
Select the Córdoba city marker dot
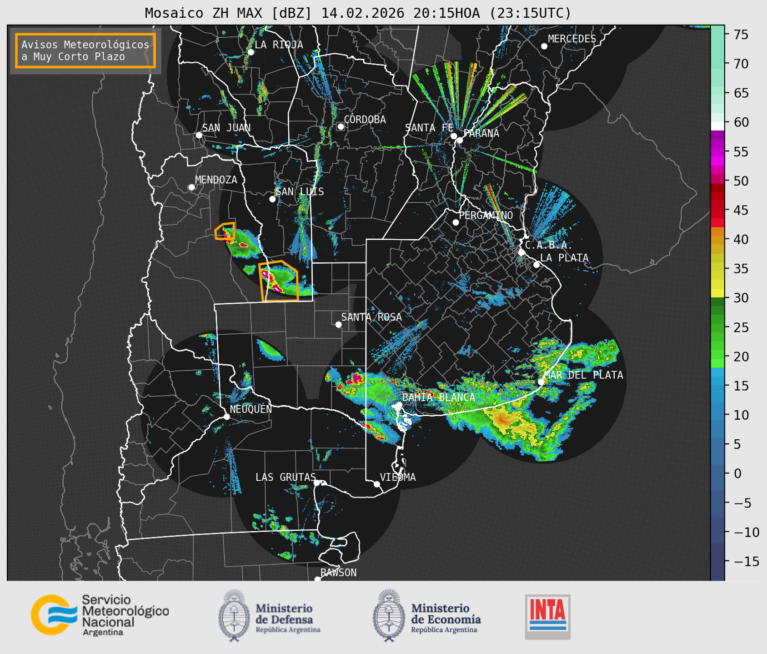tap(341, 126)
